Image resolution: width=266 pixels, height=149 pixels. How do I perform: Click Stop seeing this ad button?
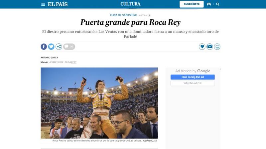pos(193,77)
